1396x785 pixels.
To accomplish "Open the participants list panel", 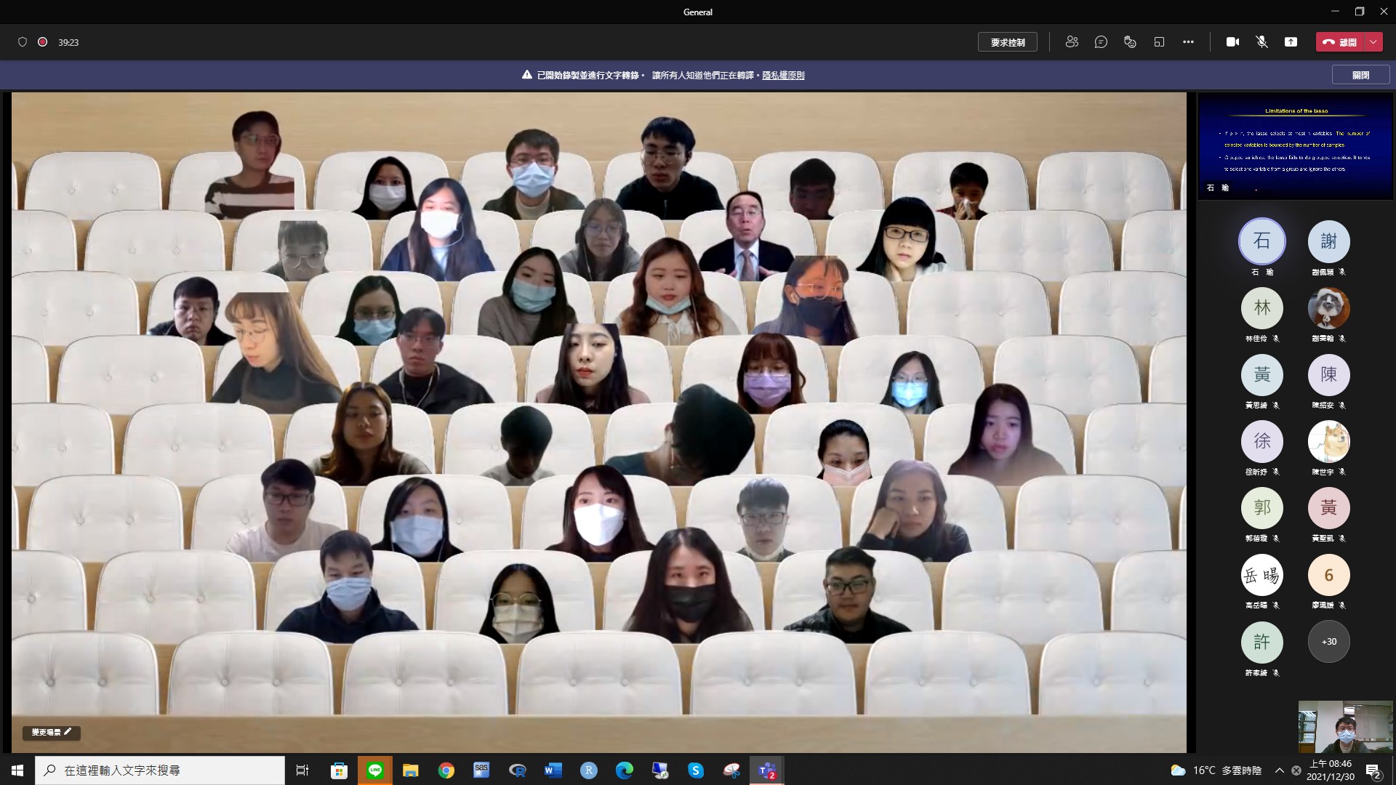I will [1072, 42].
